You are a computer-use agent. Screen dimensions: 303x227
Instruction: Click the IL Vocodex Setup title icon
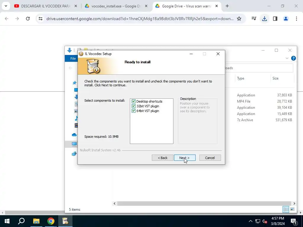point(81,54)
